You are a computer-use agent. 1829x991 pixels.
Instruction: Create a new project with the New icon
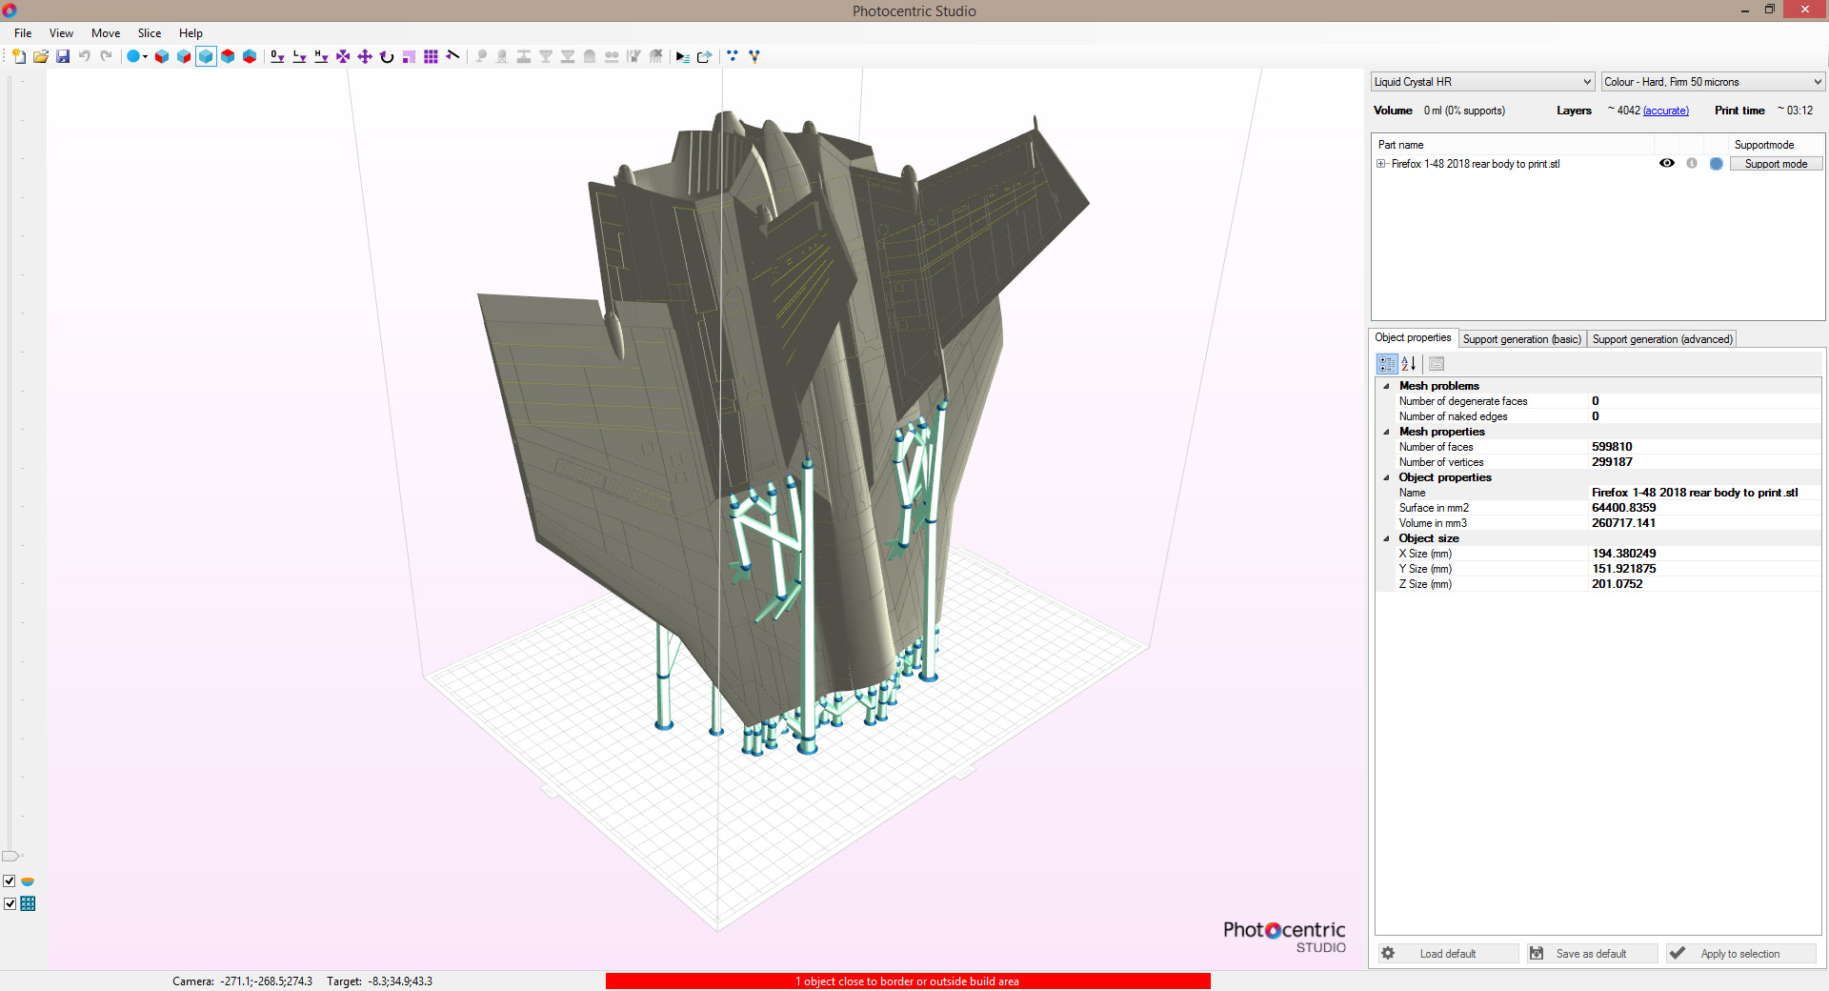click(x=19, y=56)
